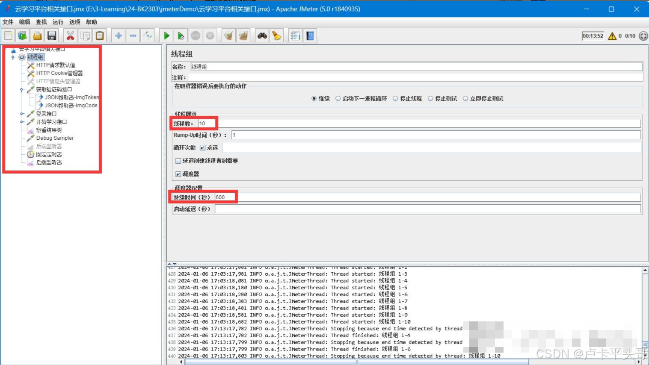Open the 帮助 menu
This screenshot has height=365, width=649.
click(92, 22)
